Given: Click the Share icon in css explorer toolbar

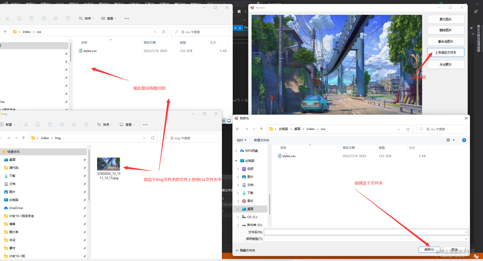Looking at the screenshot, I should click(56, 18).
